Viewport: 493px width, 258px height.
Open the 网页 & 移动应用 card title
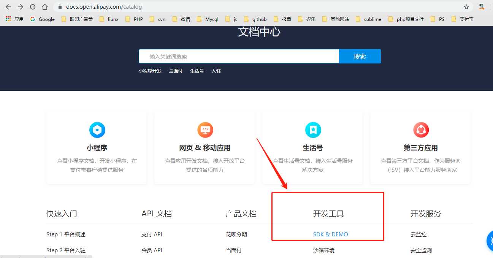(x=205, y=148)
